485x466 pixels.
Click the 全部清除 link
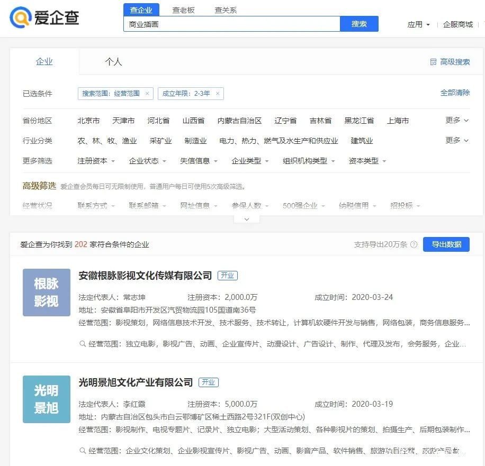click(455, 93)
